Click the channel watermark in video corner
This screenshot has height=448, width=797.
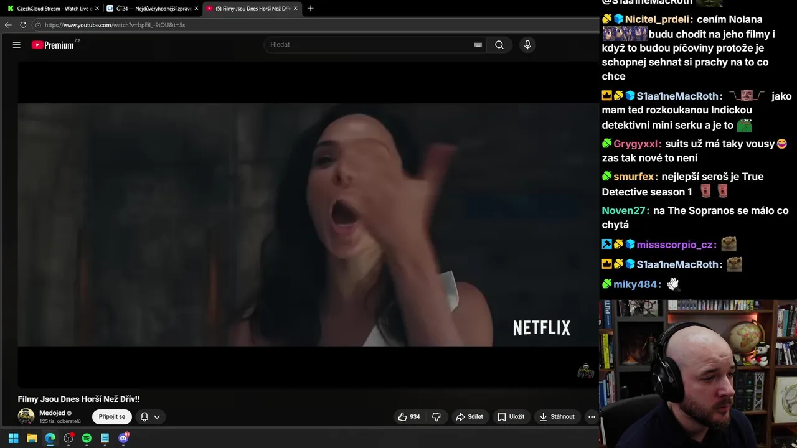coord(585,371)
